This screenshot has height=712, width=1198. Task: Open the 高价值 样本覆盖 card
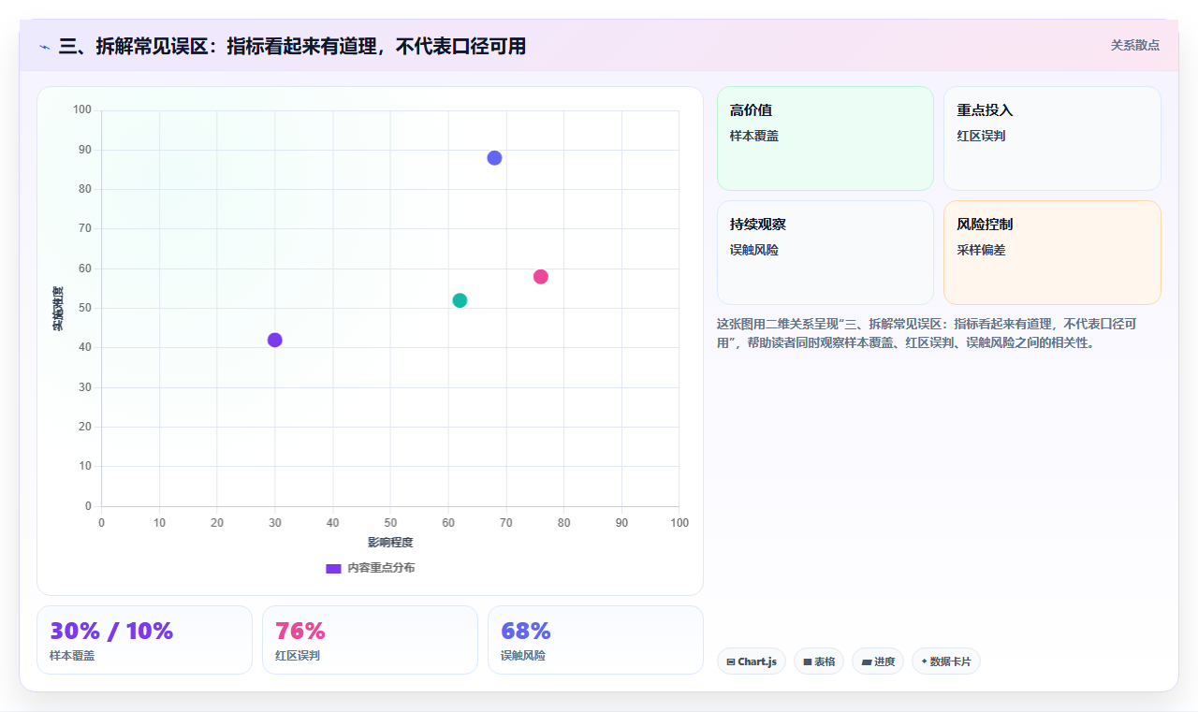(825, 138)
